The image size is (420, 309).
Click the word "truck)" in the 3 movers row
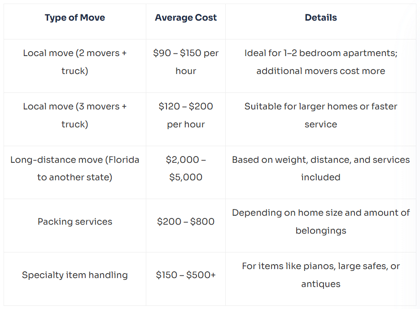click(75, 124)
